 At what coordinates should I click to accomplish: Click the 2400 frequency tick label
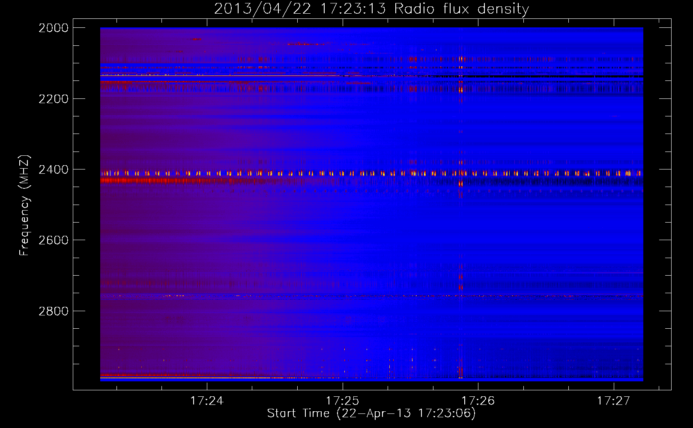click(54, 169)
